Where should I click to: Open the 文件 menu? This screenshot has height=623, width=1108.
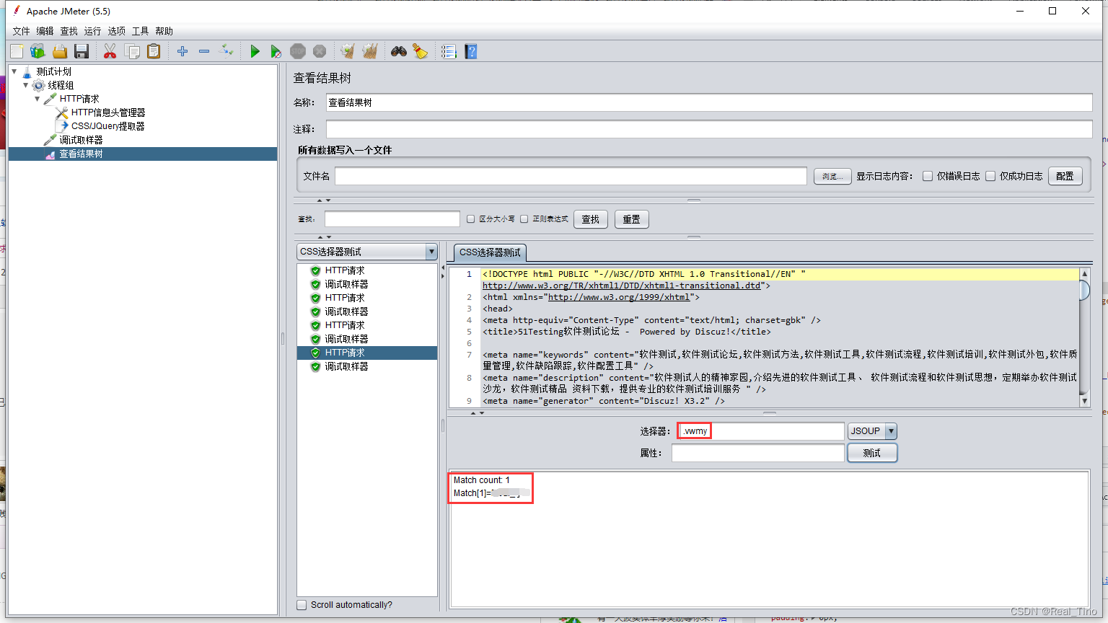pyautogui.click(x=21, y=31)
